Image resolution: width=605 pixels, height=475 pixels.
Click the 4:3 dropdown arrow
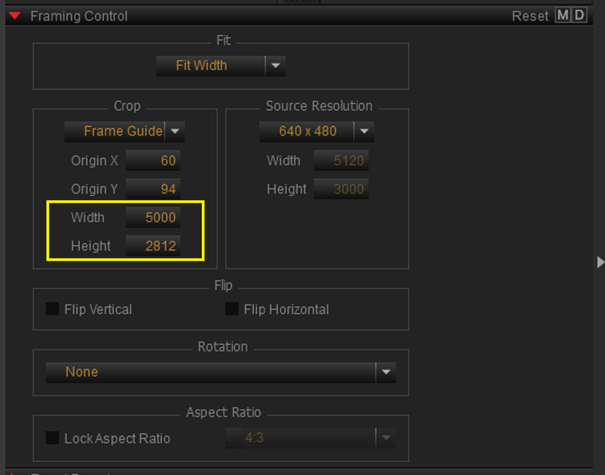click(x=386, y=438)
